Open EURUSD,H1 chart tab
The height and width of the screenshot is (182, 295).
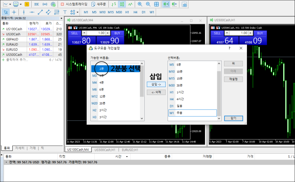click(x=130, y=150)
